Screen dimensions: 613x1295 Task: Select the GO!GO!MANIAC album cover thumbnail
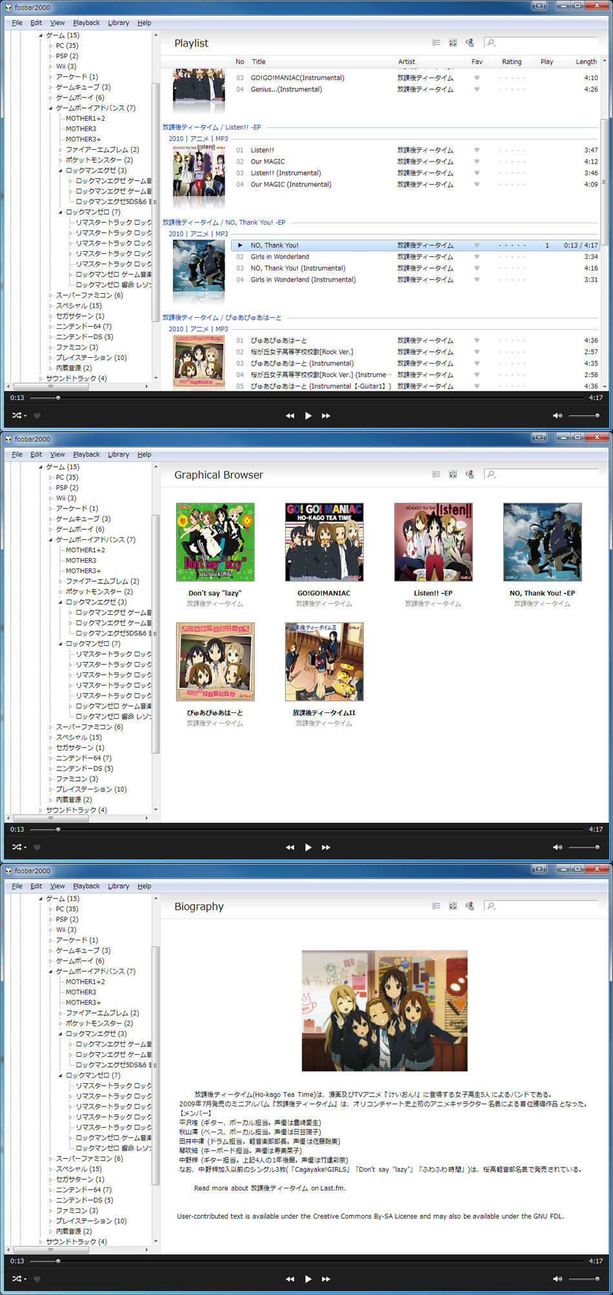(x=325, y=542)
